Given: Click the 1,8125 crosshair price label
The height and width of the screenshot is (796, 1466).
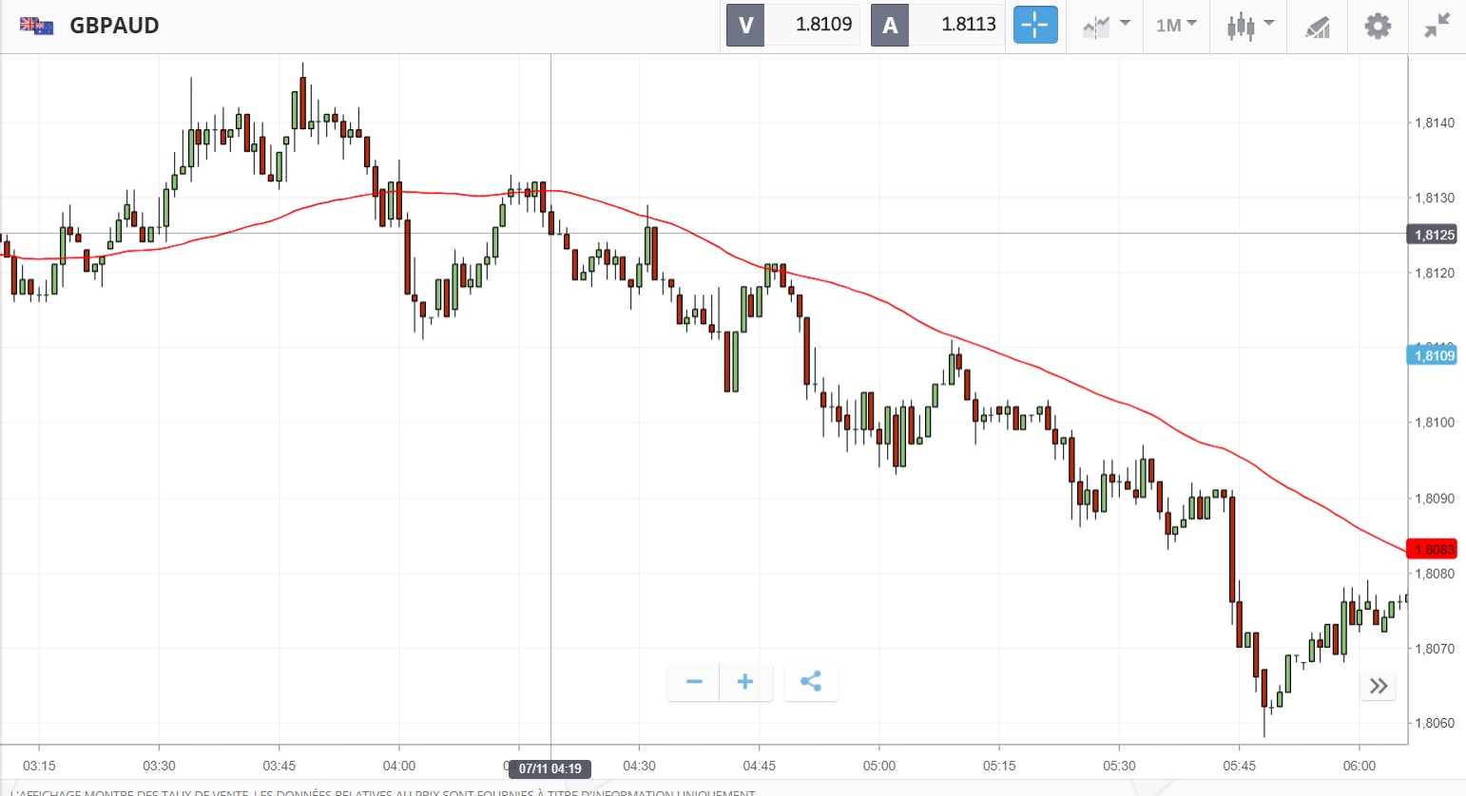Looking at the screenshot, I should [1434, 235].
